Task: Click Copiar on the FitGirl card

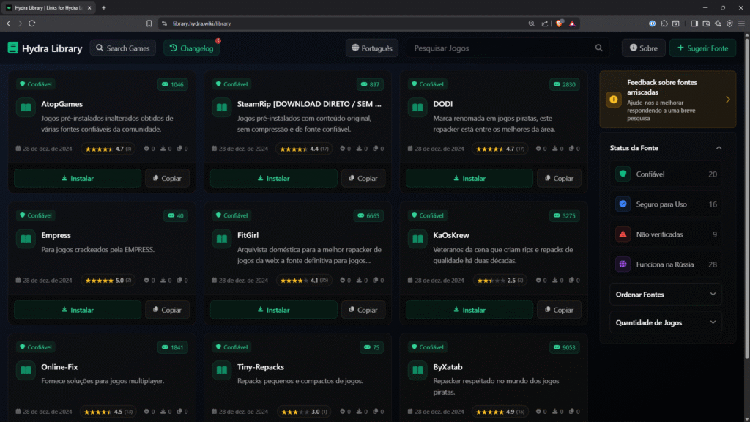Action: (x=363, y=310)
